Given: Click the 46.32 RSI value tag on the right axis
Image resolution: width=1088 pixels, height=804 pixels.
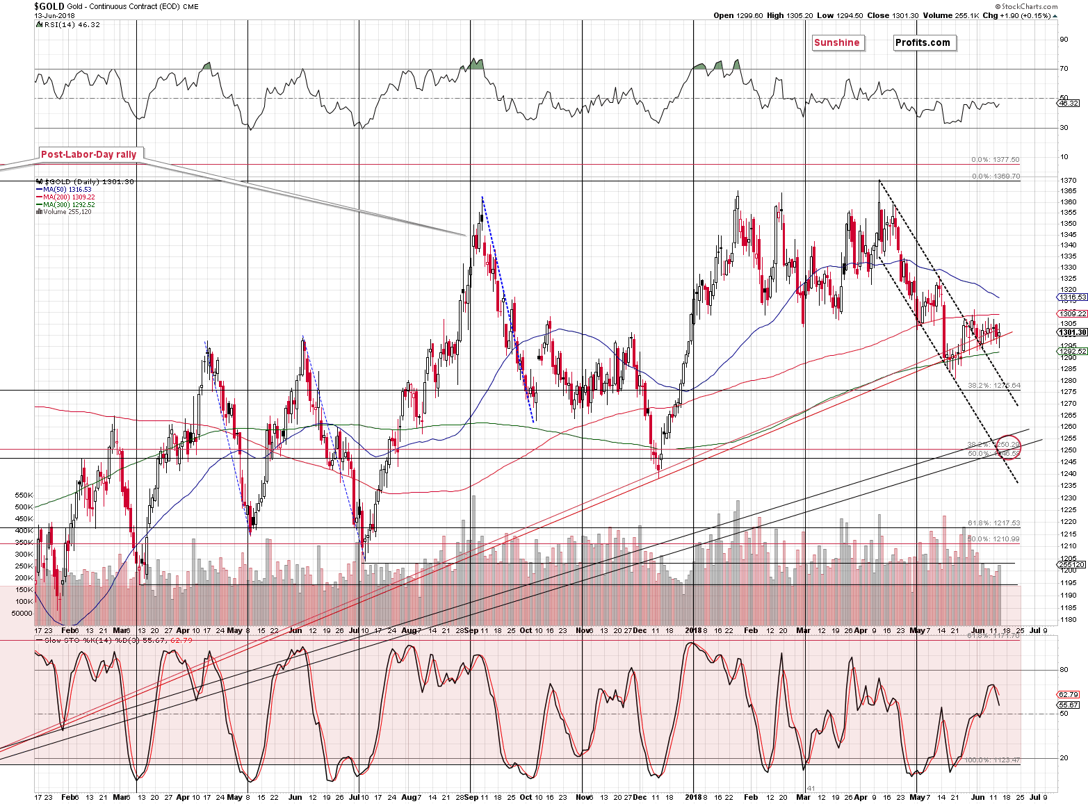Looking at the screenshot, I should 1069,104.
